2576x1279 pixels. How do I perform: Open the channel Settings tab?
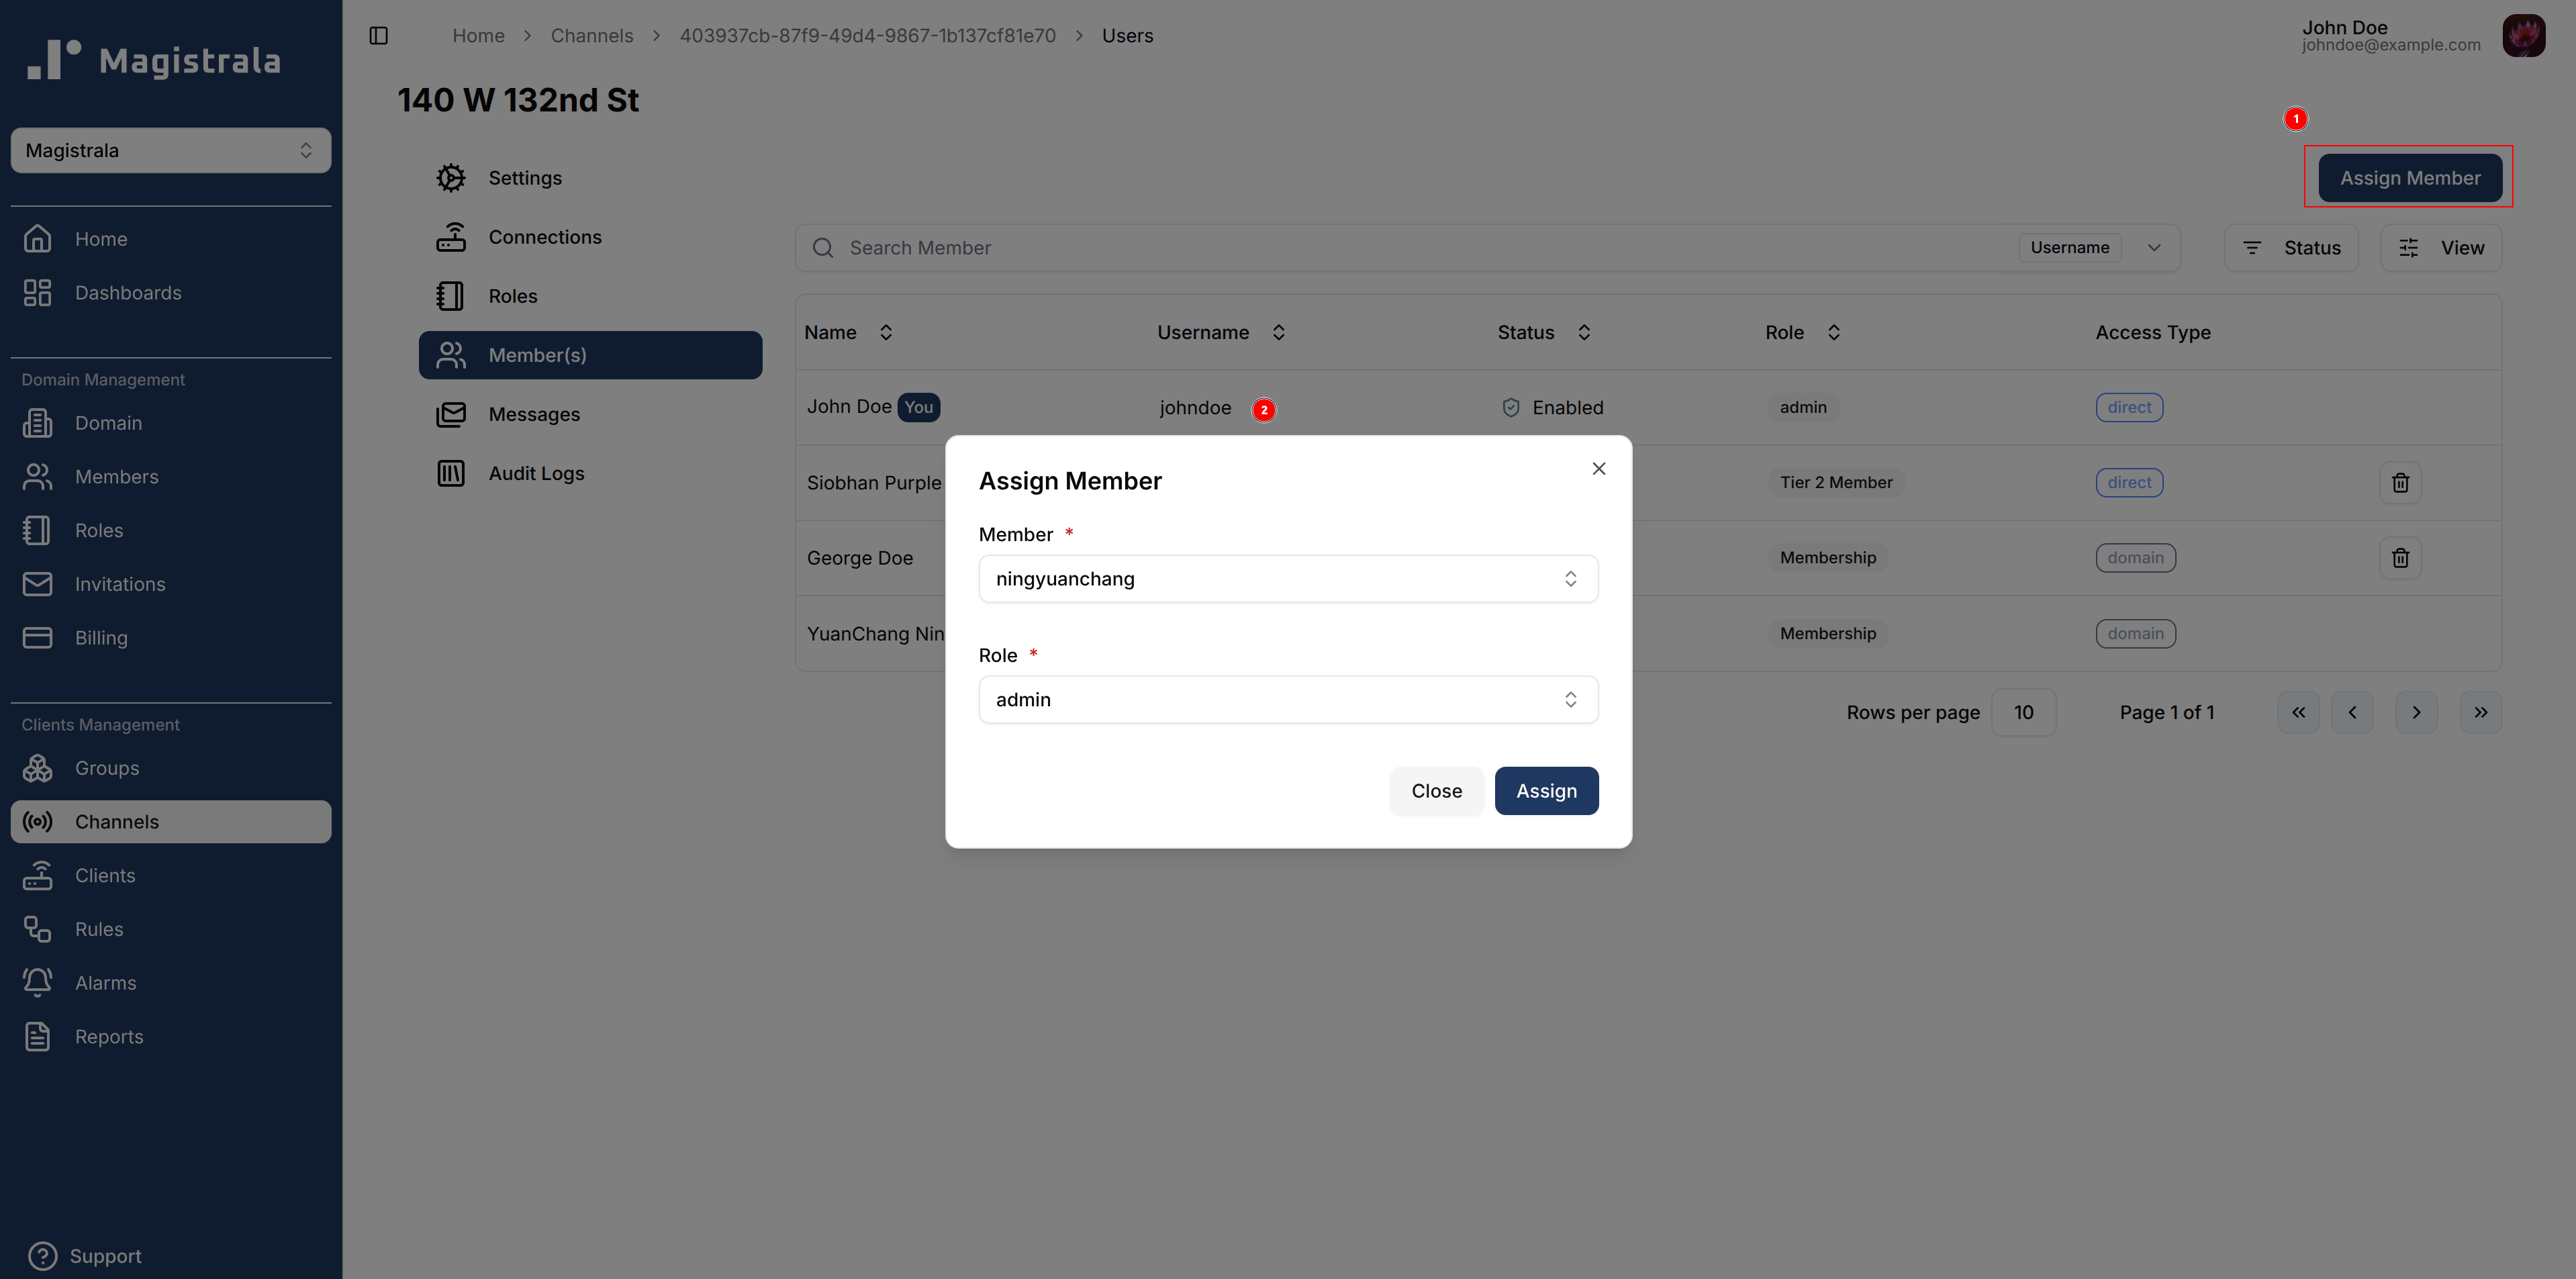tap(590, 178)
